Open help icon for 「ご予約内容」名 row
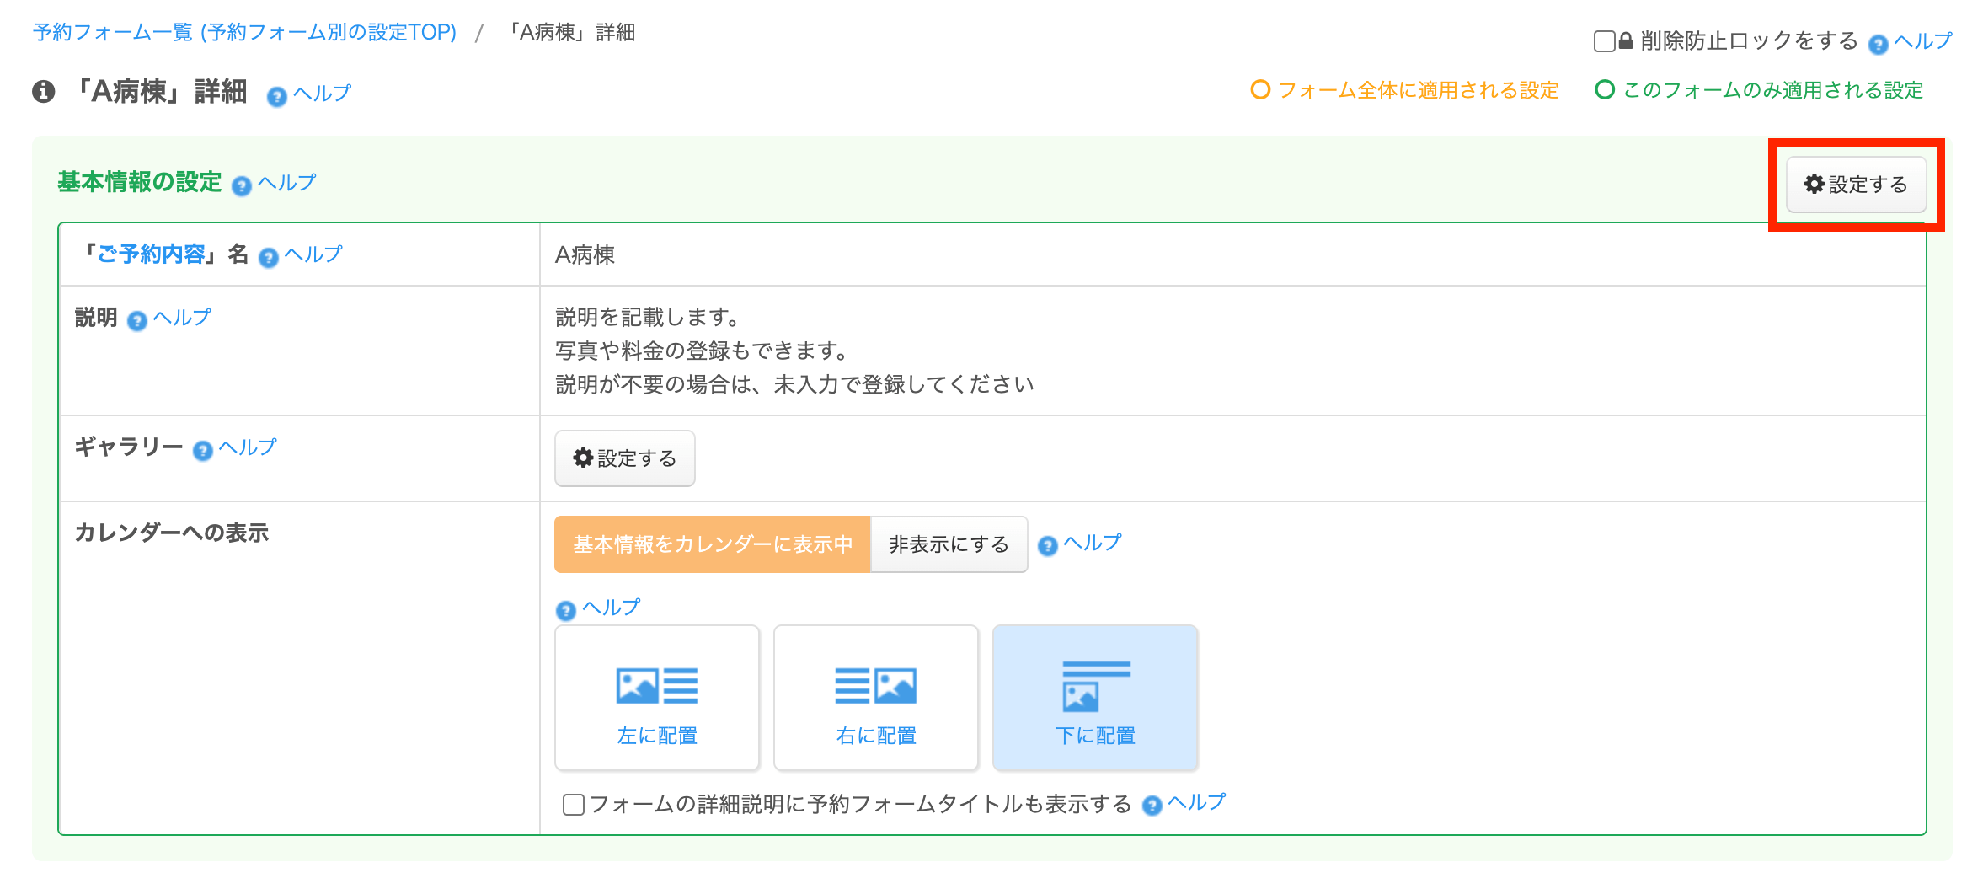Screen dimensions: 1983x873 (269, 258)
